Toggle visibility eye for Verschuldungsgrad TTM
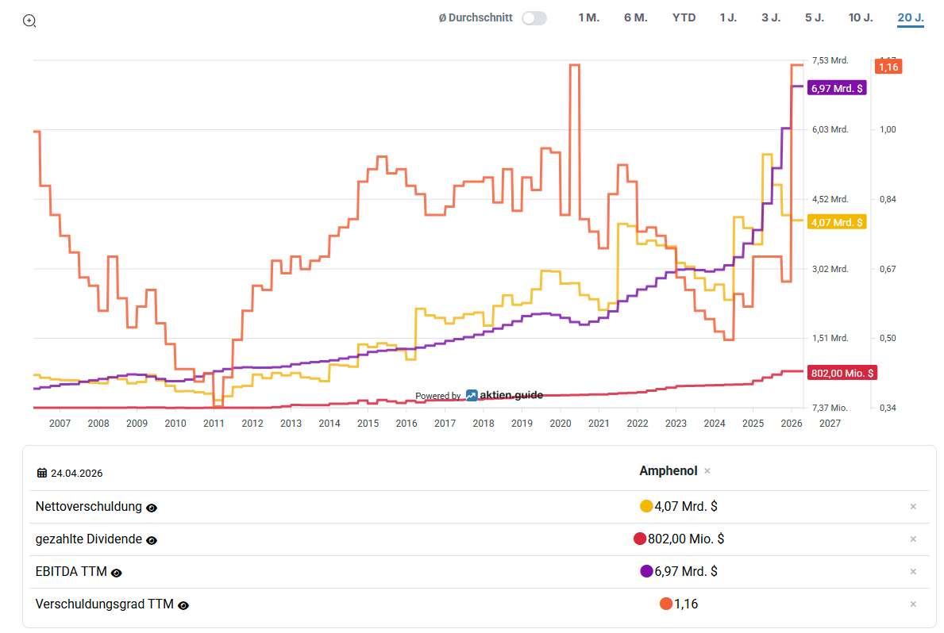944x633 pixels. click(x=183, y=605)
